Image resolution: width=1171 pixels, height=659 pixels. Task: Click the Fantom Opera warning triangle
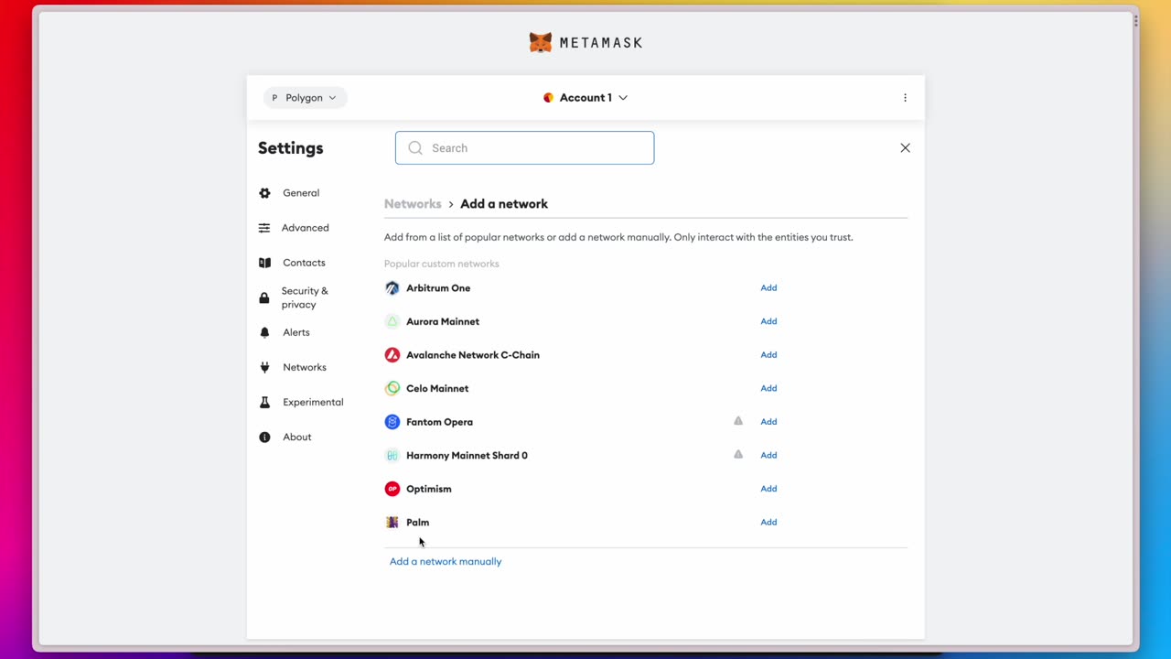(738, 421)
